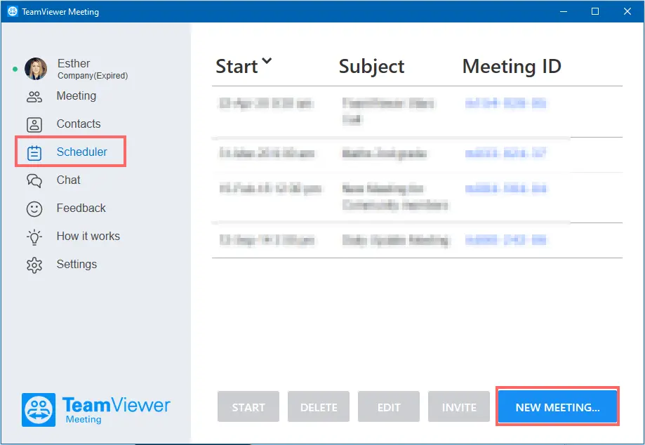This screenshot has height=445, width=645.
Task: Click the How it works lightbulb icon
Action: tap(34, 237)
